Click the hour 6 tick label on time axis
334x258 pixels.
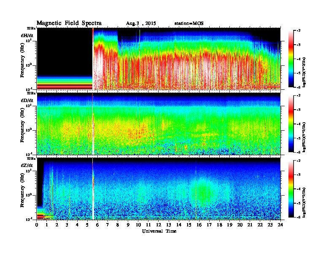(x=97, y=225)
